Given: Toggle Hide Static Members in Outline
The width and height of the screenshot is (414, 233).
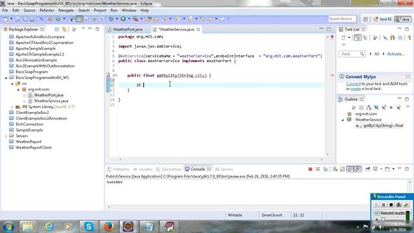Looking at the screenshot, I should click(x=384, y=107).
